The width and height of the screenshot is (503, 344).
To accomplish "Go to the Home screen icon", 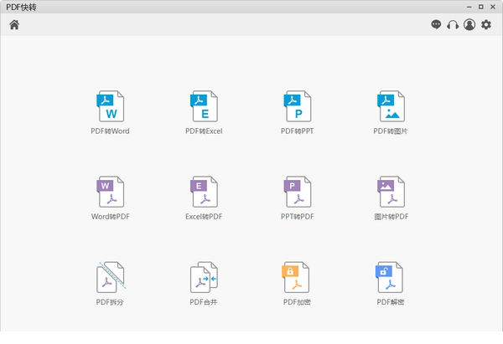I will coord(14,25).
